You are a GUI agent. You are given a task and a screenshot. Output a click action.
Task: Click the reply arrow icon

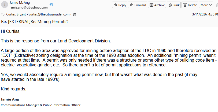pos(115,5)
